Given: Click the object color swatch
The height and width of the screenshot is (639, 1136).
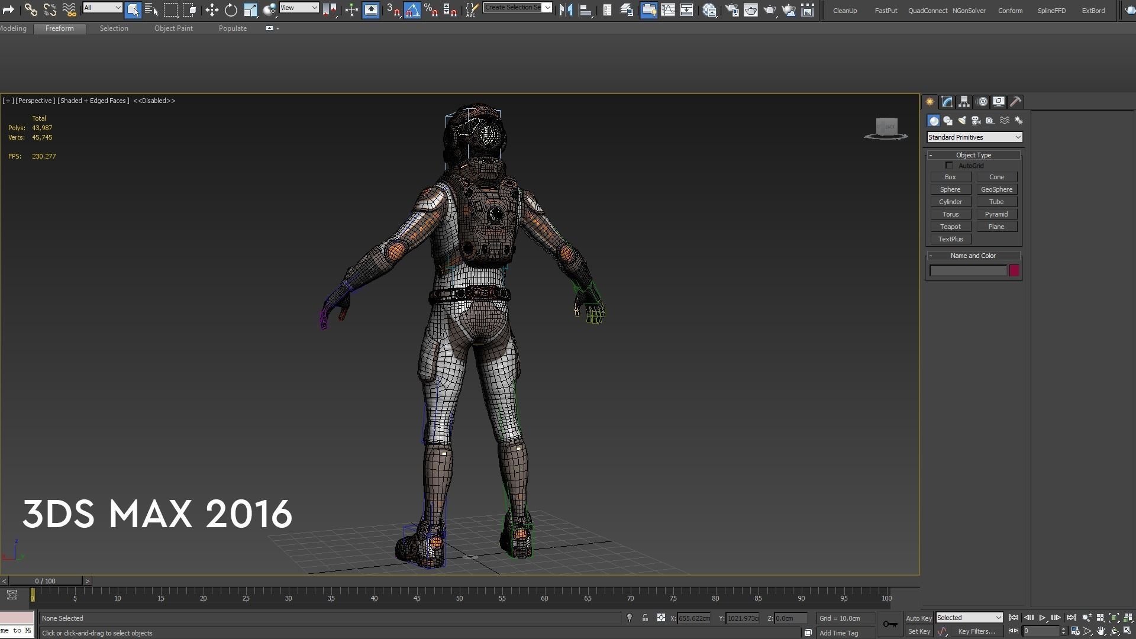Looking at the screenshot, I should (1014, 270).
